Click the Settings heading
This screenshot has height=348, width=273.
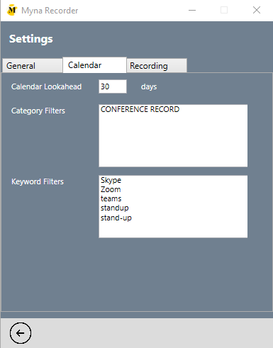[31, 39]
